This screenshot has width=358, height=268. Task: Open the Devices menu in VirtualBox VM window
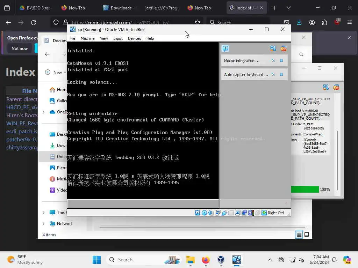click(134, 38)
